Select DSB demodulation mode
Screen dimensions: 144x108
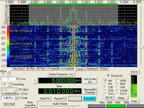pyautogui.click(x=106, y=90)
